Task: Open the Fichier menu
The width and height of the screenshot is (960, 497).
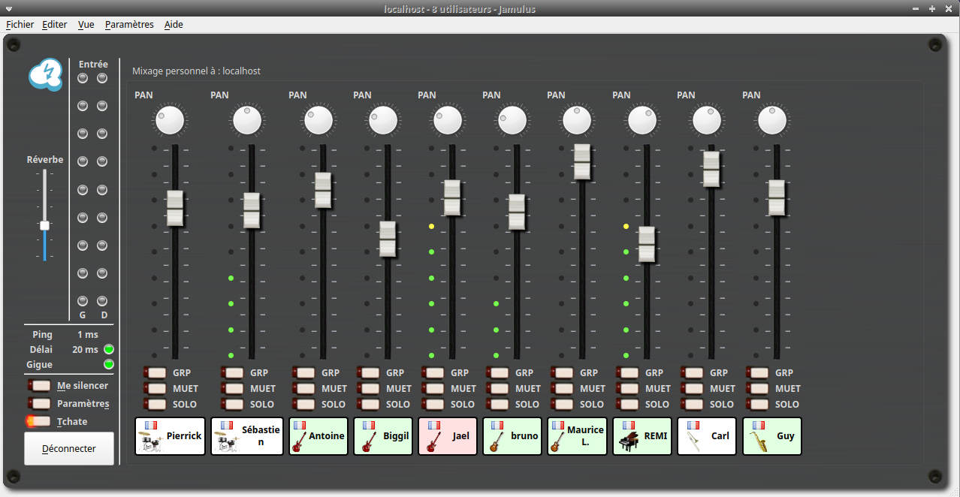Action: pyautogui.click(x=20, y=25)
